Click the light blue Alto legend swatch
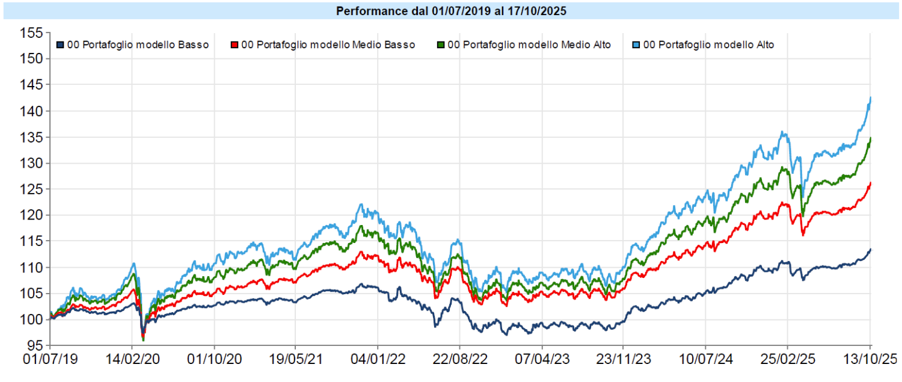Image resolution: width=902 pixels, height=382 pixels. [637, 45]
